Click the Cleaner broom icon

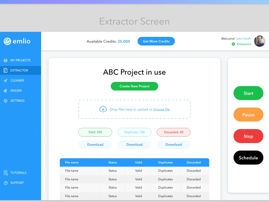[x=5, y=81]
